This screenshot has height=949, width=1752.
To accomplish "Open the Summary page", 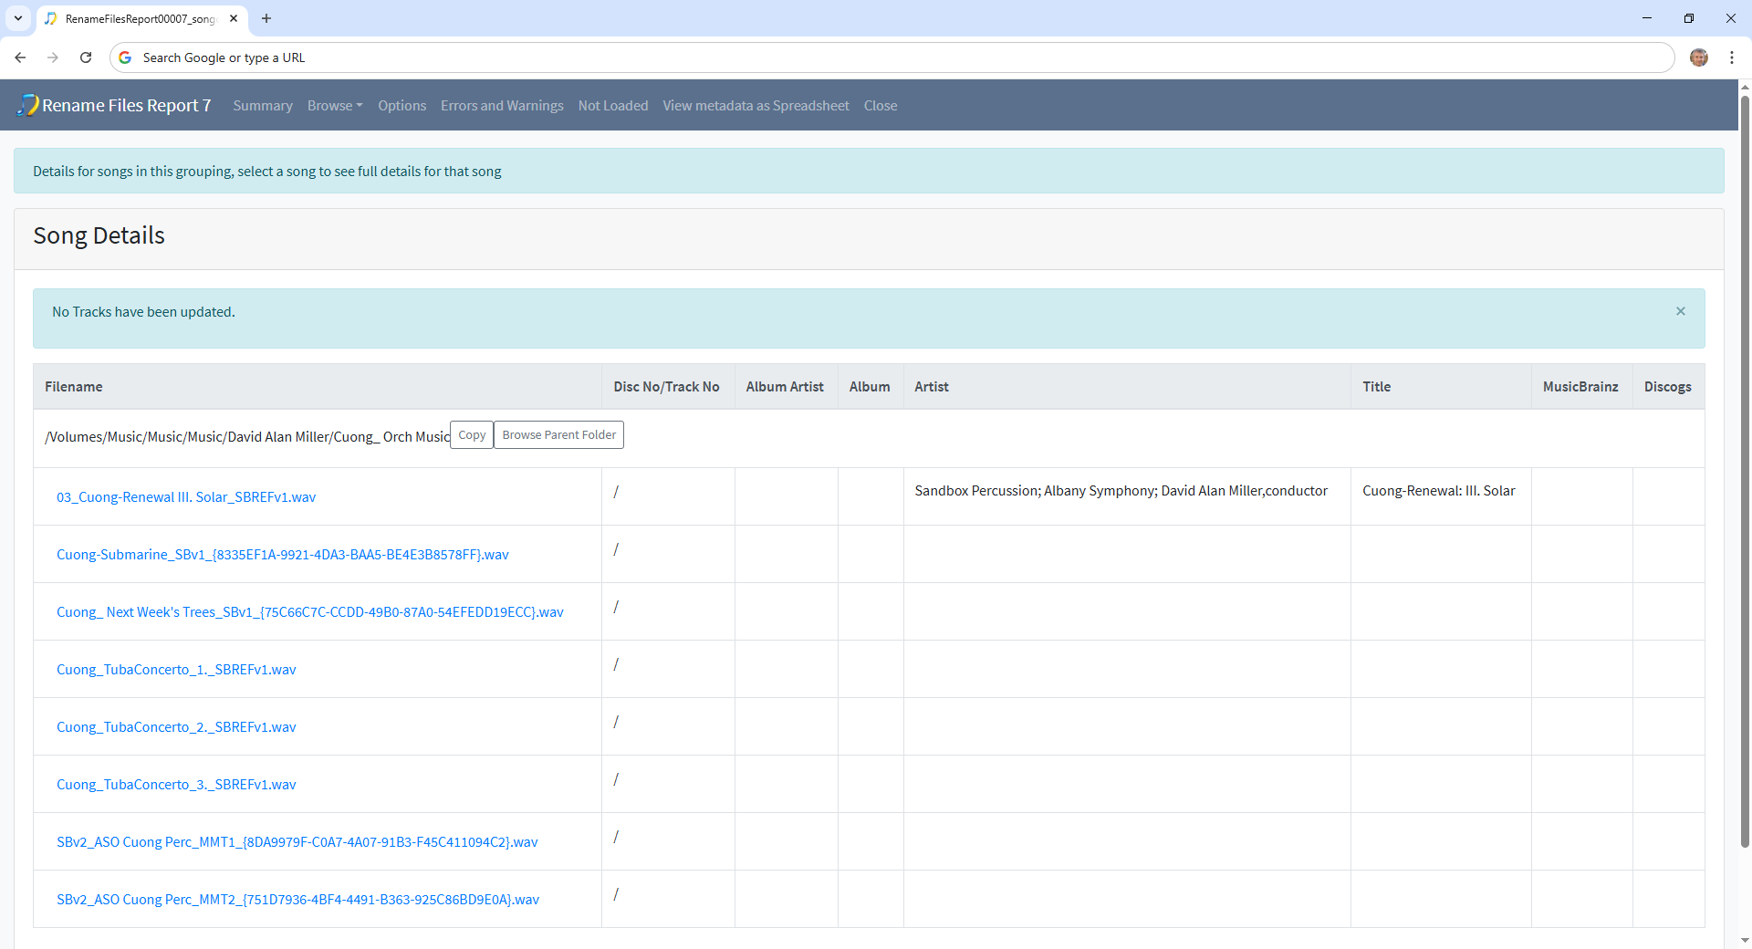I will pos(262,106).
